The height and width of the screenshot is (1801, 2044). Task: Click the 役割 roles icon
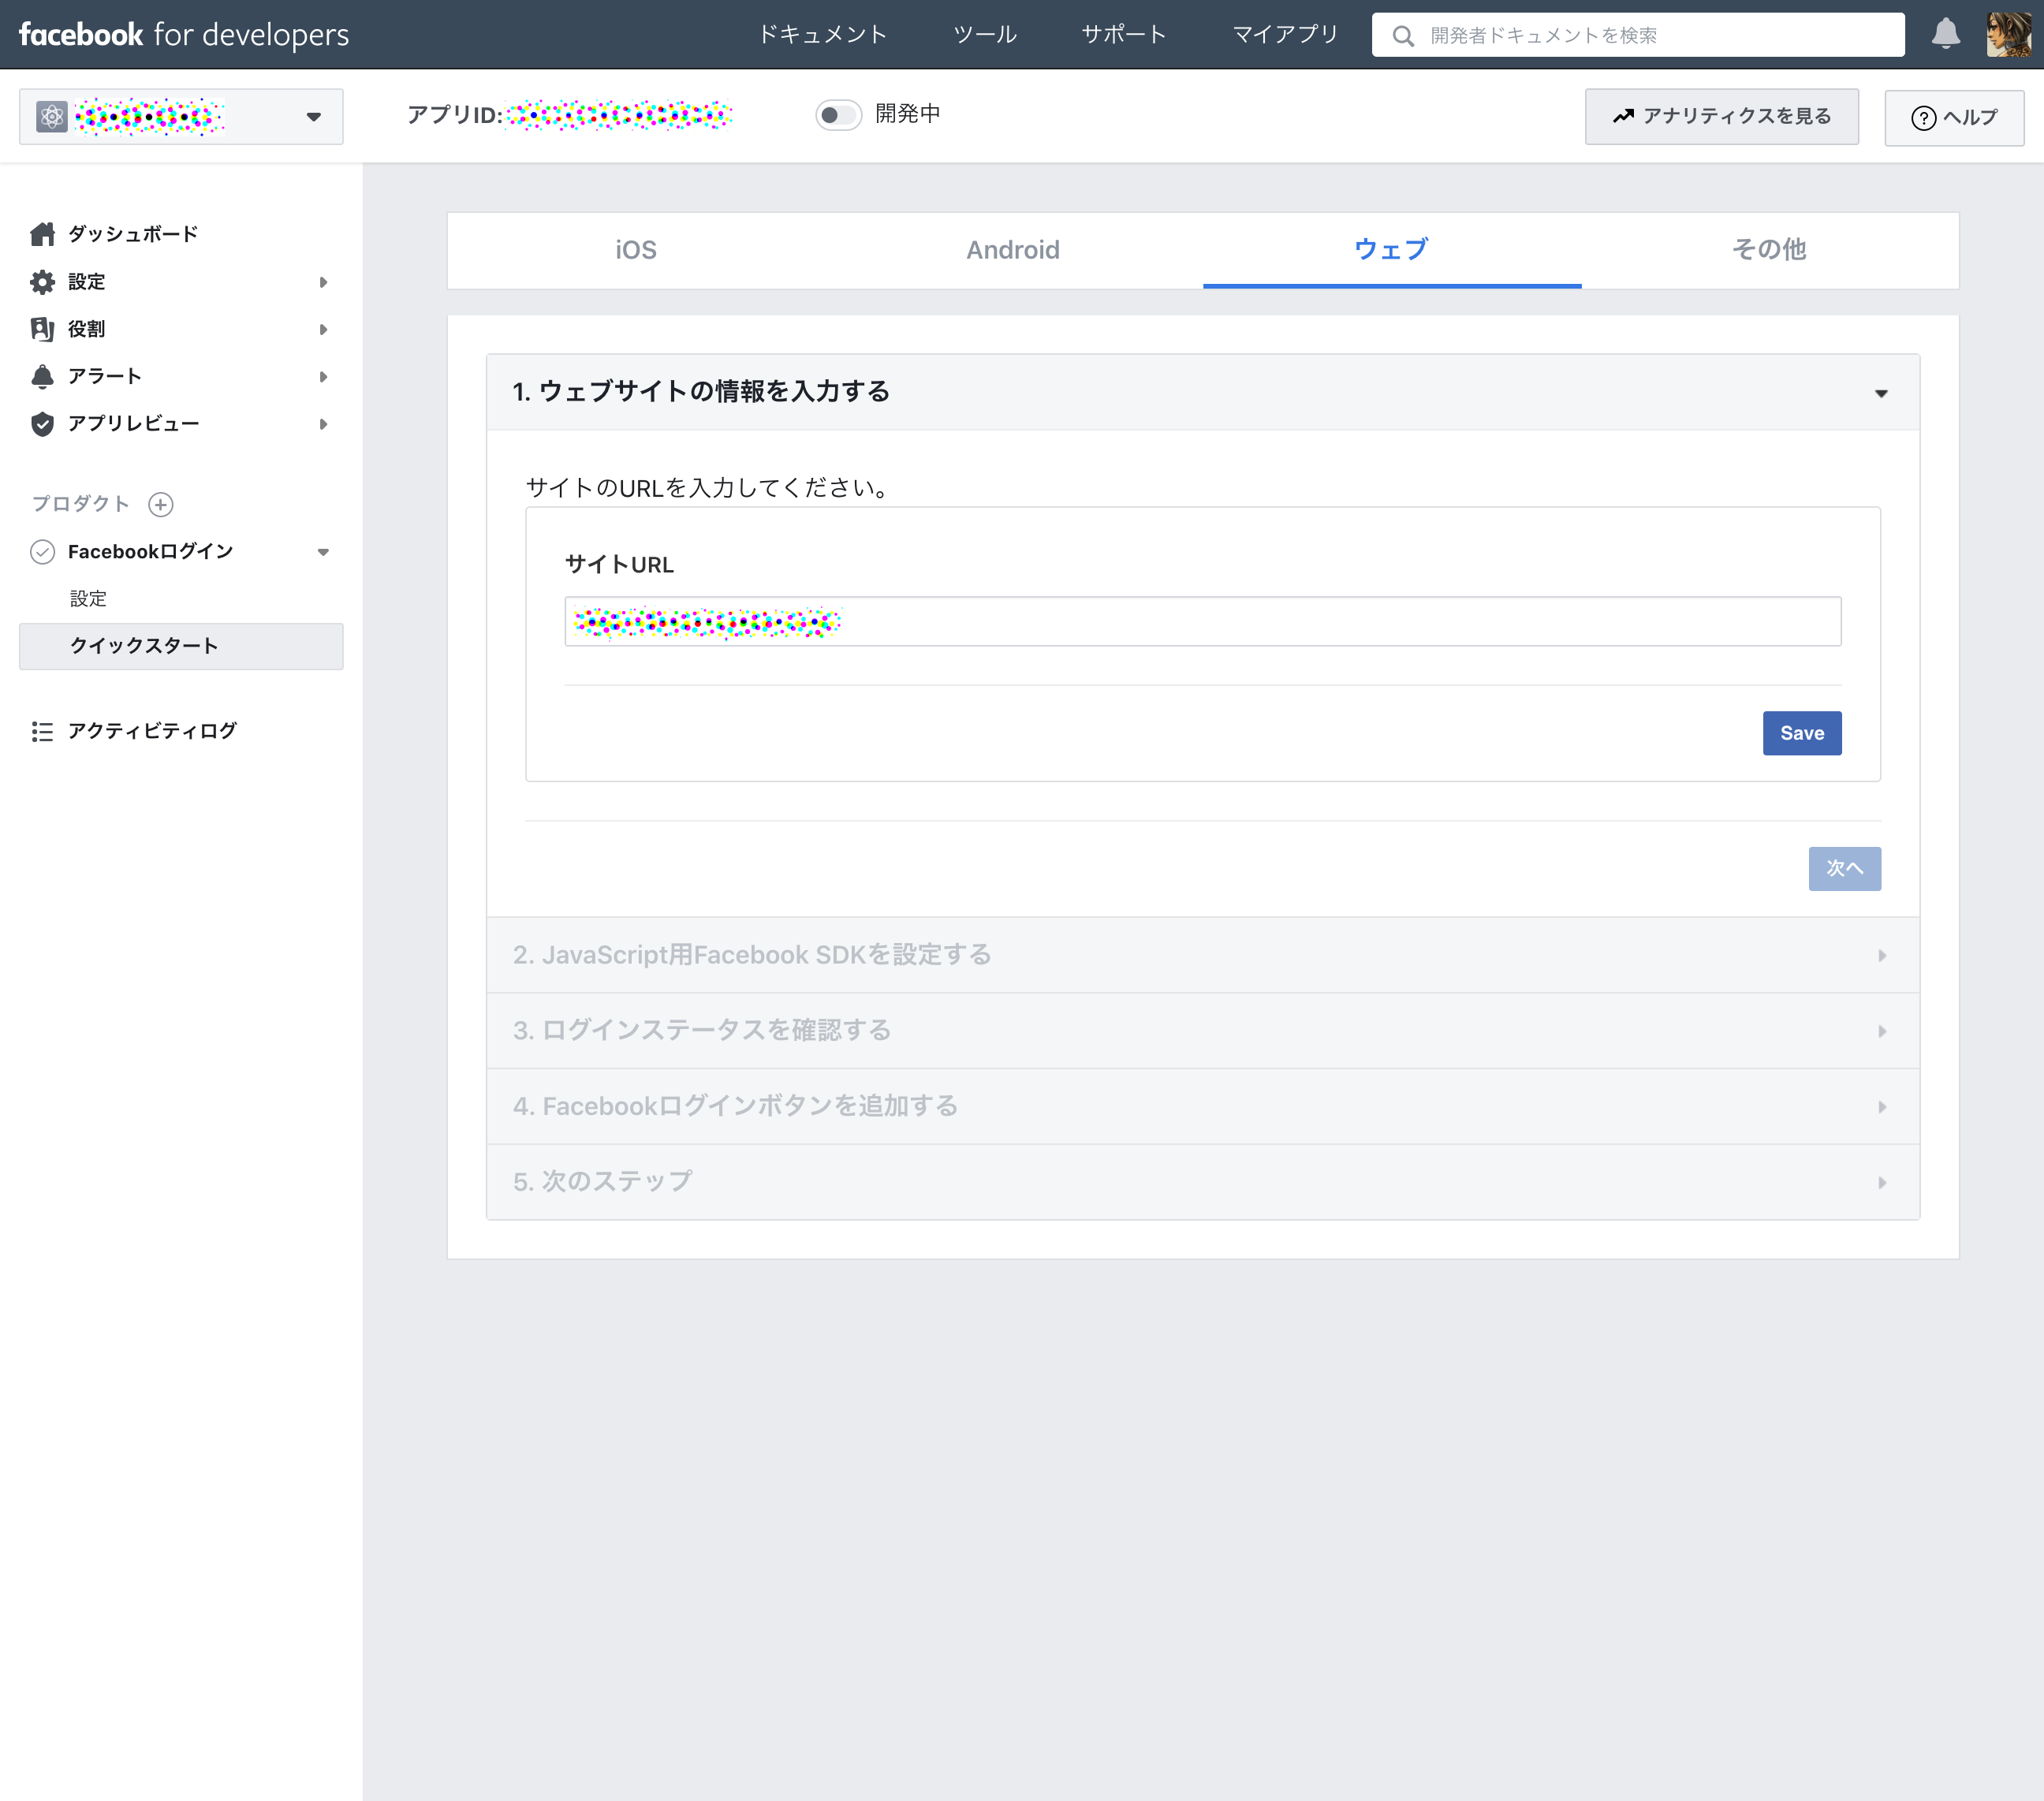42,329
